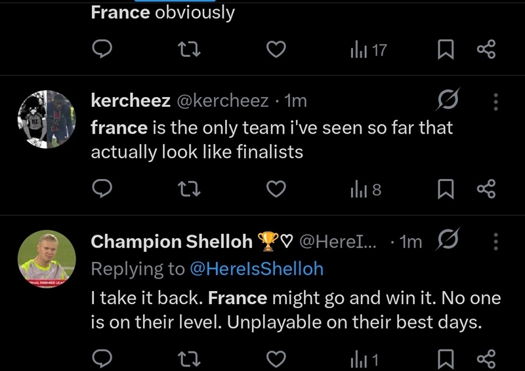Retweet the 'France obviously' tweet
This screenshot has width=525, height=371.
coord(189,49)
